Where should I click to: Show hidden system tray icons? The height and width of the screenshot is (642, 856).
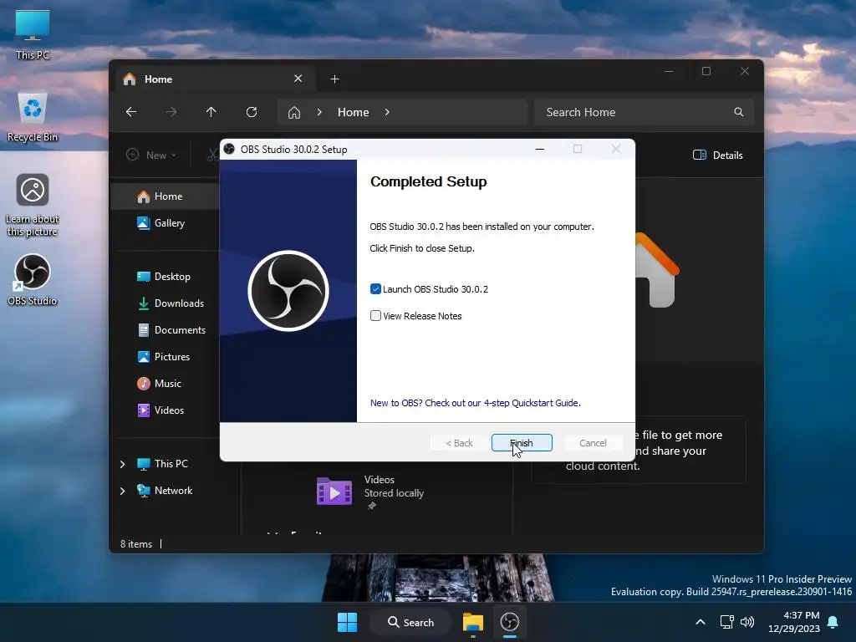tap(701, 622)
